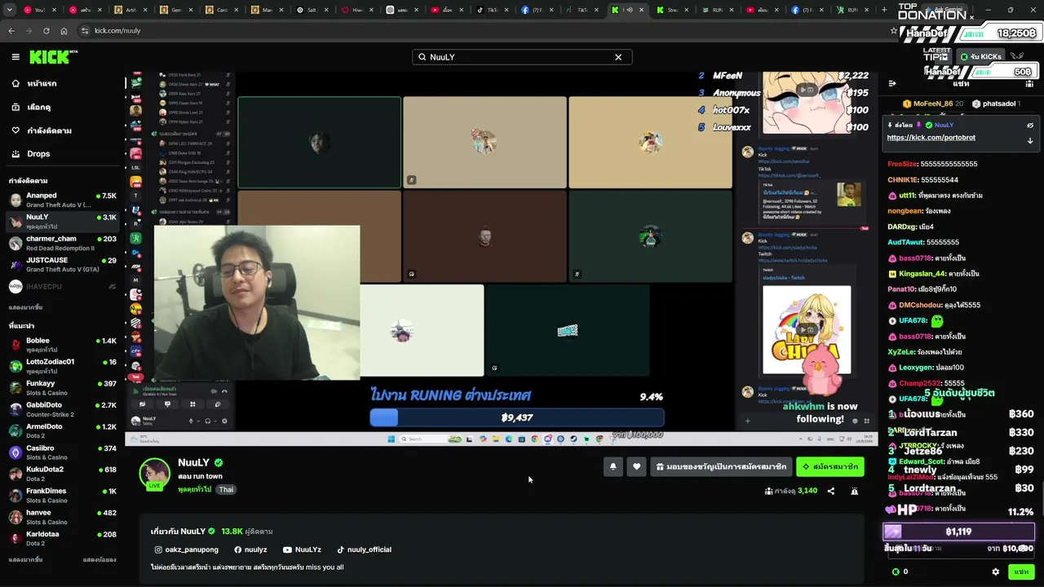Open GabbiDoto Counter-Strike 2 channel
The image size is (1044, 587).
[63, 409]
